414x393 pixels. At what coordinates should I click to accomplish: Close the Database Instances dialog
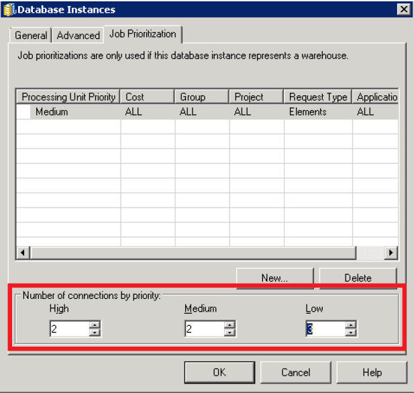click(404, 9)
